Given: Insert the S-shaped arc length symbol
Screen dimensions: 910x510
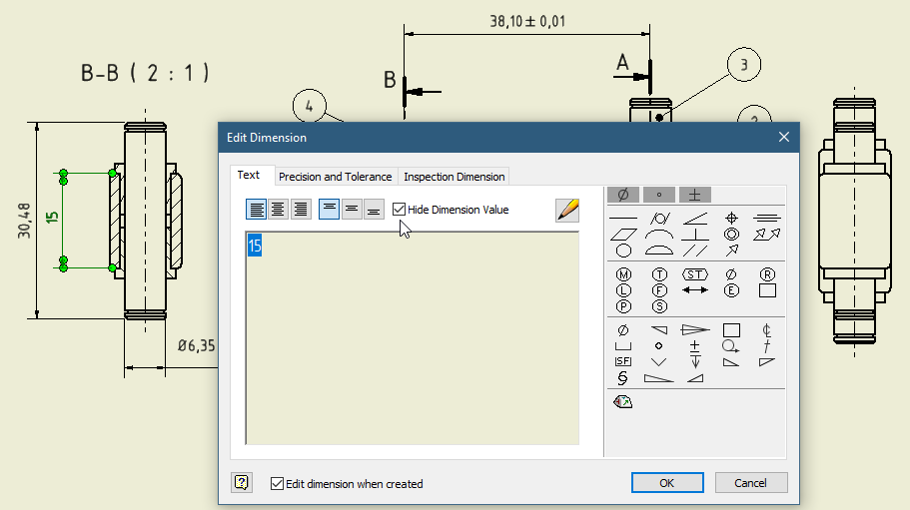Looking at the screenshot, I should (x=622, y=378).
